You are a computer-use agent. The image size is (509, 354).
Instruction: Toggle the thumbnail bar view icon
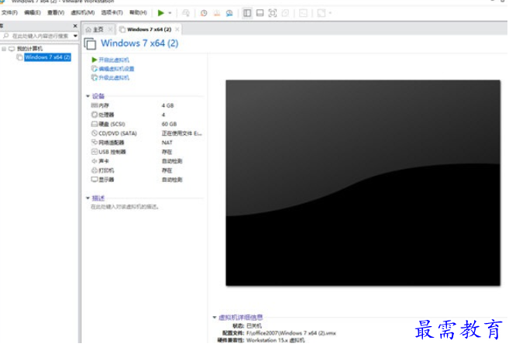(260, 13)
